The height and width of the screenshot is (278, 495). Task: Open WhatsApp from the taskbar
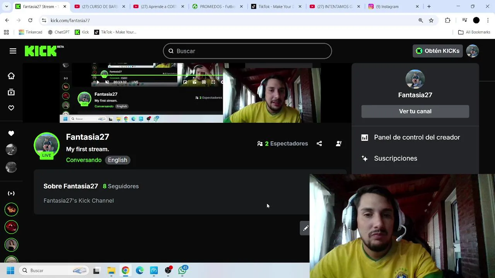point(182,271)
